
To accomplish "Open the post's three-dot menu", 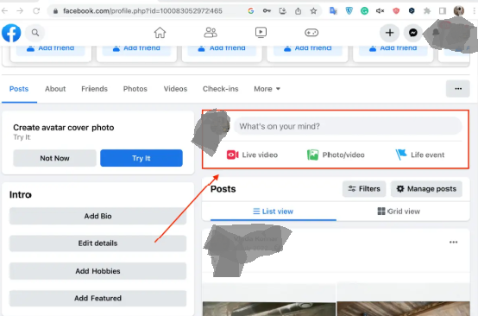I will (453, 243).
